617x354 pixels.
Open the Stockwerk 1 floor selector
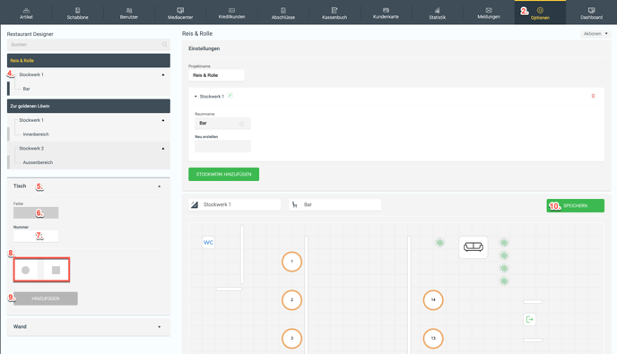click(x=235, y=204)
